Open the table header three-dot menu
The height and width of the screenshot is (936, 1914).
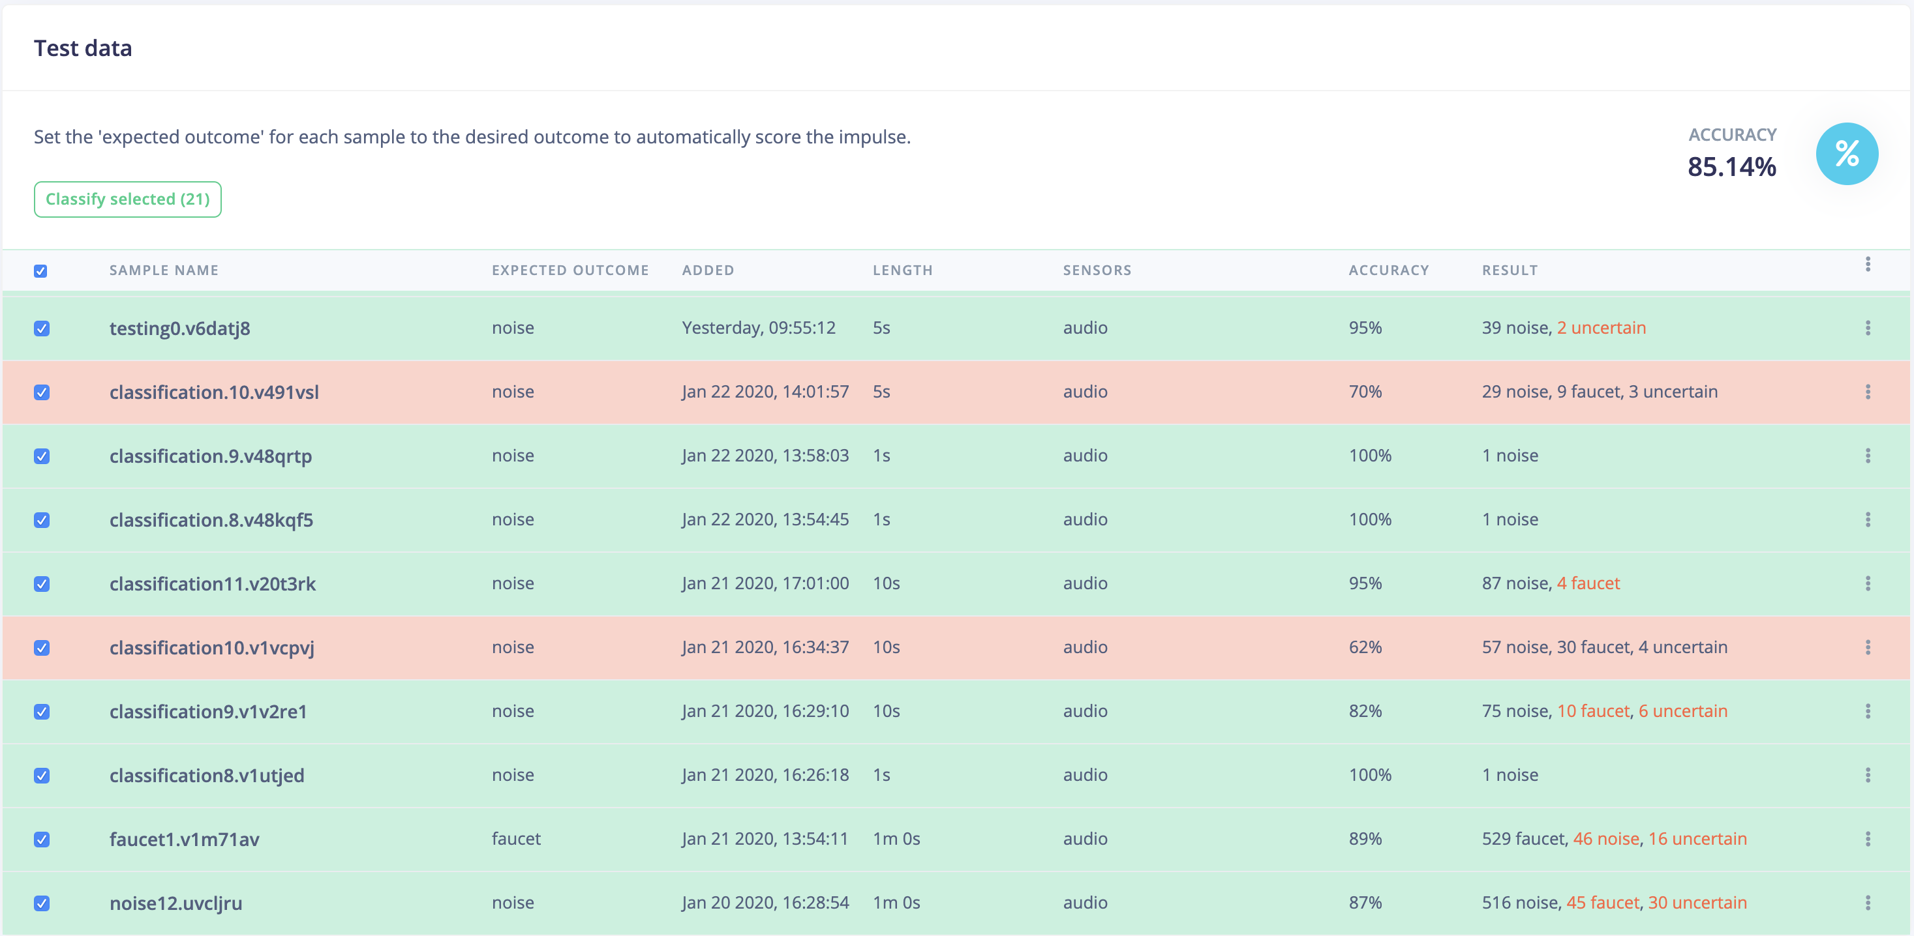[1867, 264]
